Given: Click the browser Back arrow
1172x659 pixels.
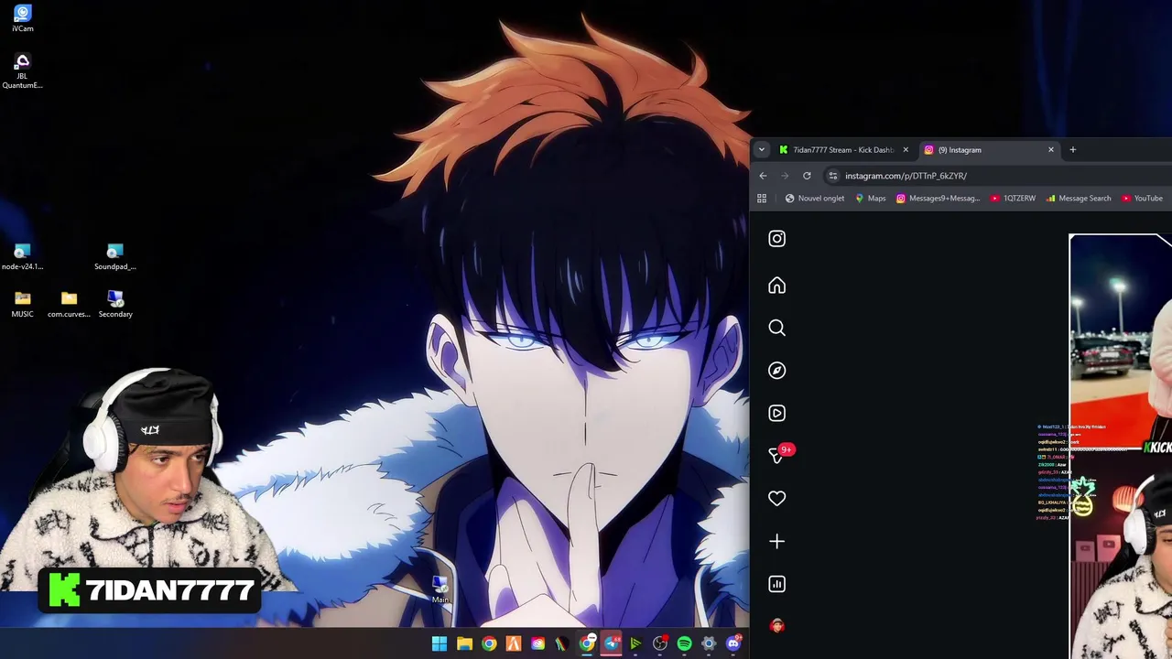Looking at the screenshot, I should click(x=763, y=176).
